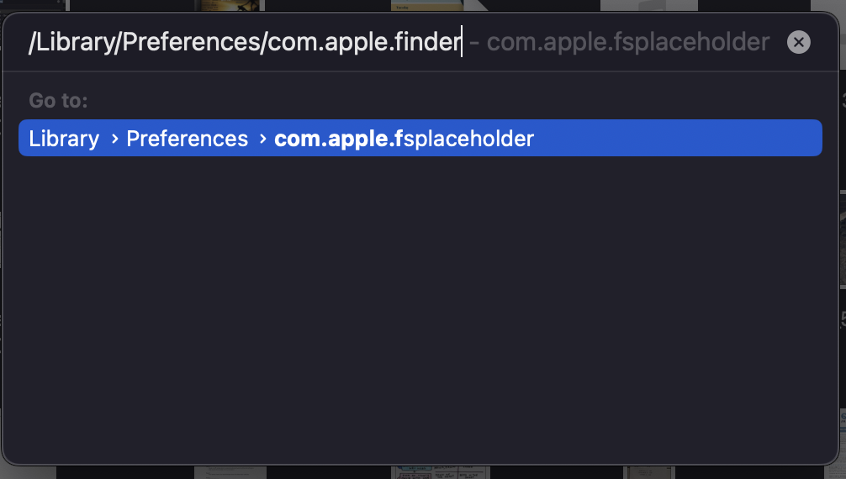Click the typed path text field

pyautogui.click(x=244, y=42)
